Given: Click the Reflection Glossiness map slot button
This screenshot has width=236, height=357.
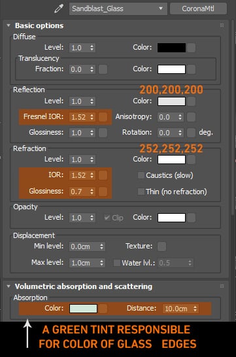Looking at the screenshot, I should coord(103,133).
